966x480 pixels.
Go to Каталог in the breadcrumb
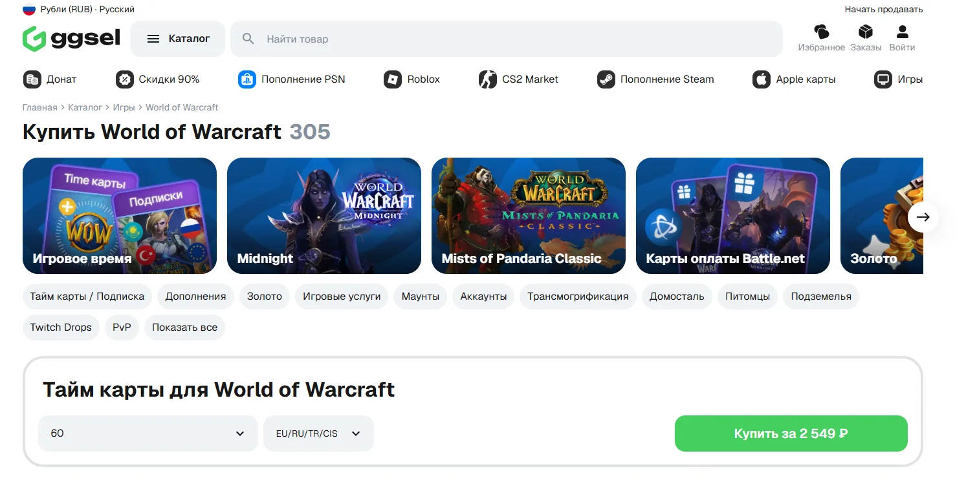pyautogui.click(x=85, y=107)
